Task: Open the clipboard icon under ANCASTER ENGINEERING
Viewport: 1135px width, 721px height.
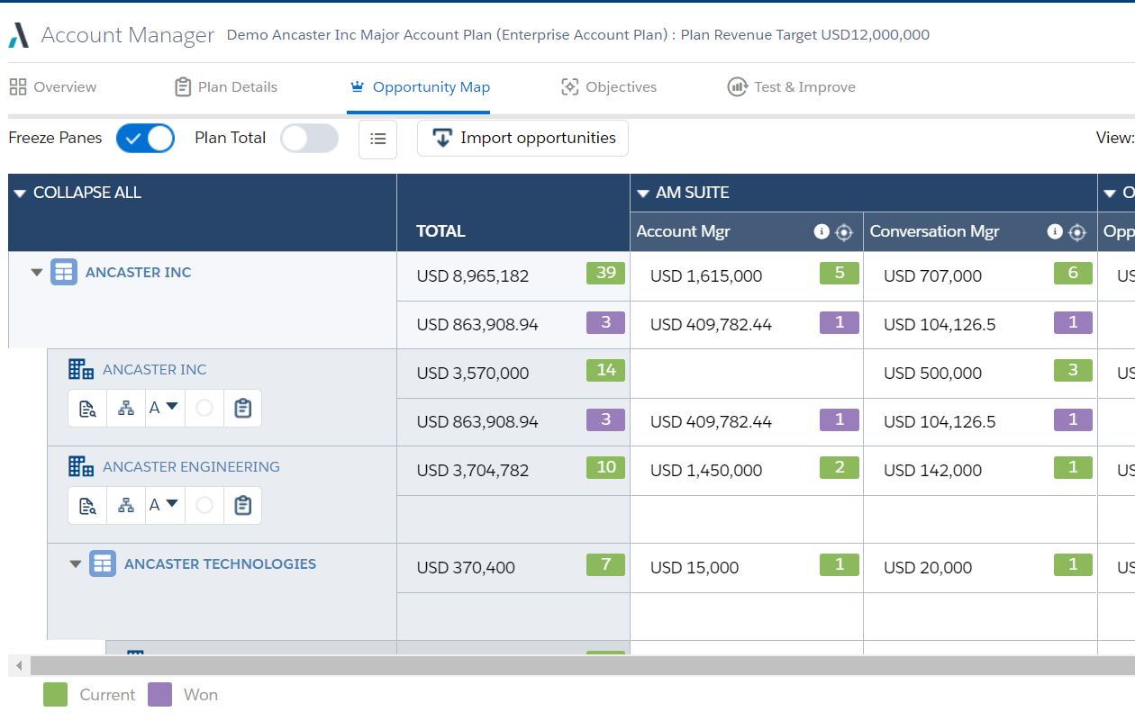Action: point(242,505)
